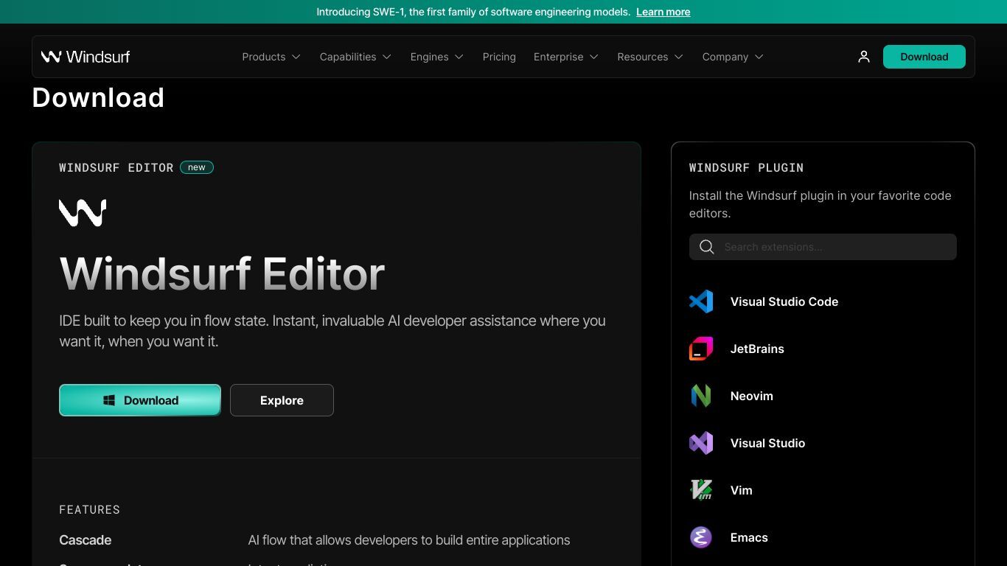Click the 'Install the Windsurf plugin' description text
1007x566 pixels.
click(820, 204)
